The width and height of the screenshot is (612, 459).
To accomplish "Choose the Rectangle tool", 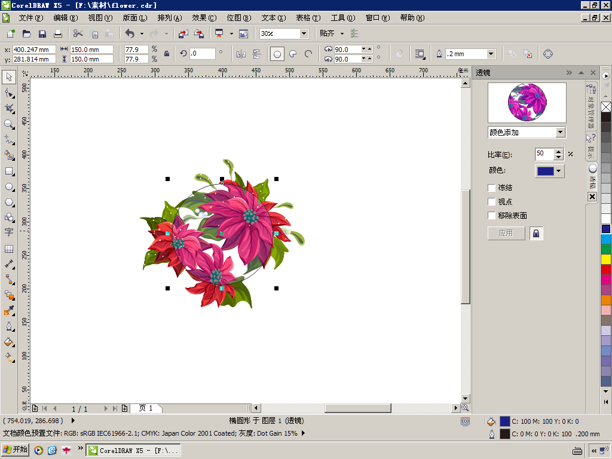I will click(x=9, y=171).
